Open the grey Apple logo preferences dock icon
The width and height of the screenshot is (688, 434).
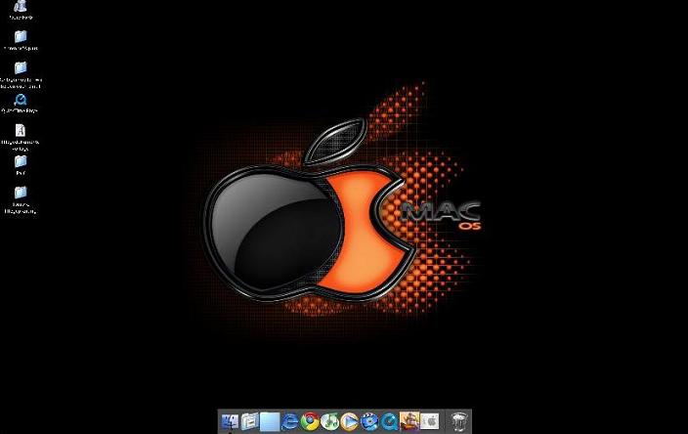[x=430, y=421]
